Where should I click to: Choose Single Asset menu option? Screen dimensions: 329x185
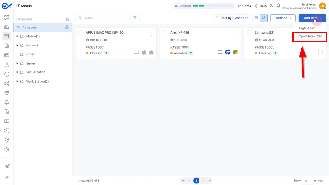[x=306, y=28]
